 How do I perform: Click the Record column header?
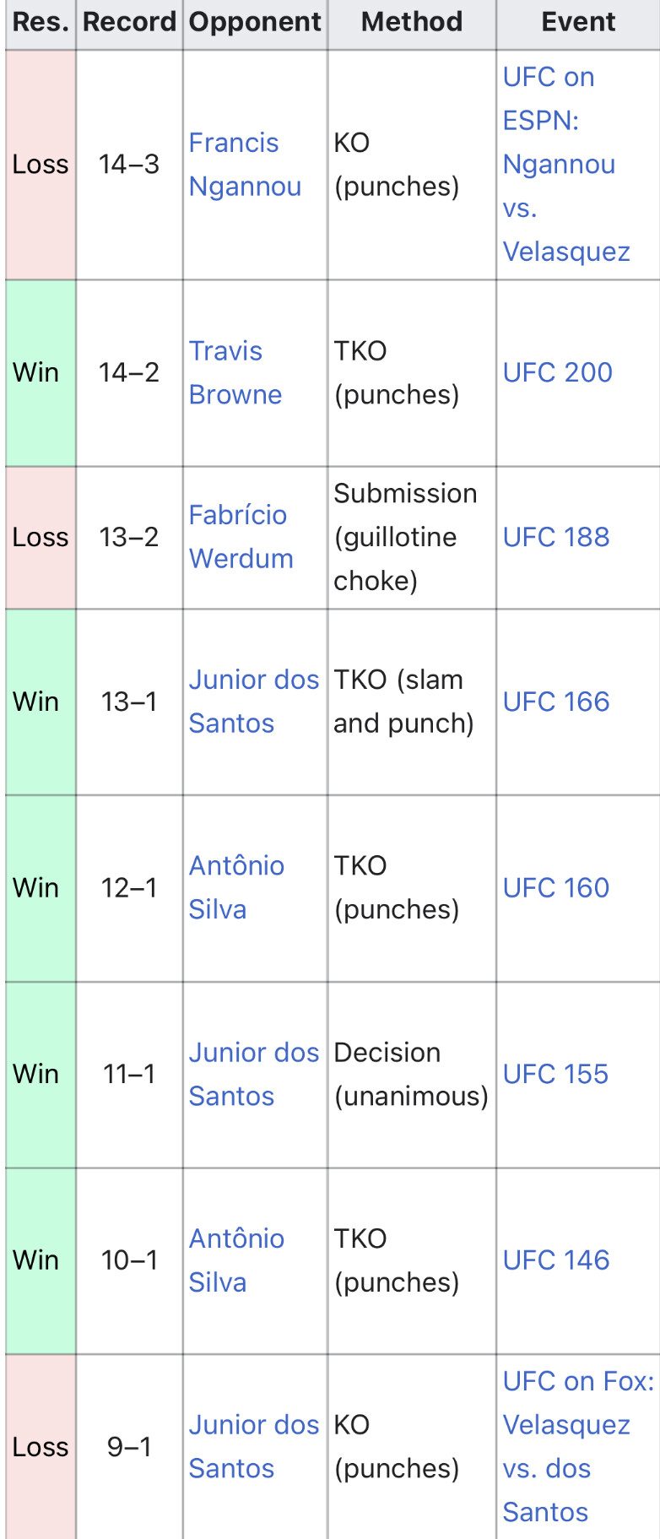pyautogui.click(x=129, y=22)
